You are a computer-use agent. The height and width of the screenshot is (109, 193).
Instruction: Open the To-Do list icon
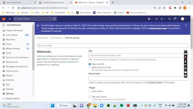coord(169,19)
